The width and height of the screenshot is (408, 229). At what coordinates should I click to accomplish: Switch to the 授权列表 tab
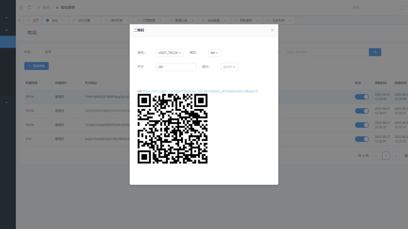point(117,20)
